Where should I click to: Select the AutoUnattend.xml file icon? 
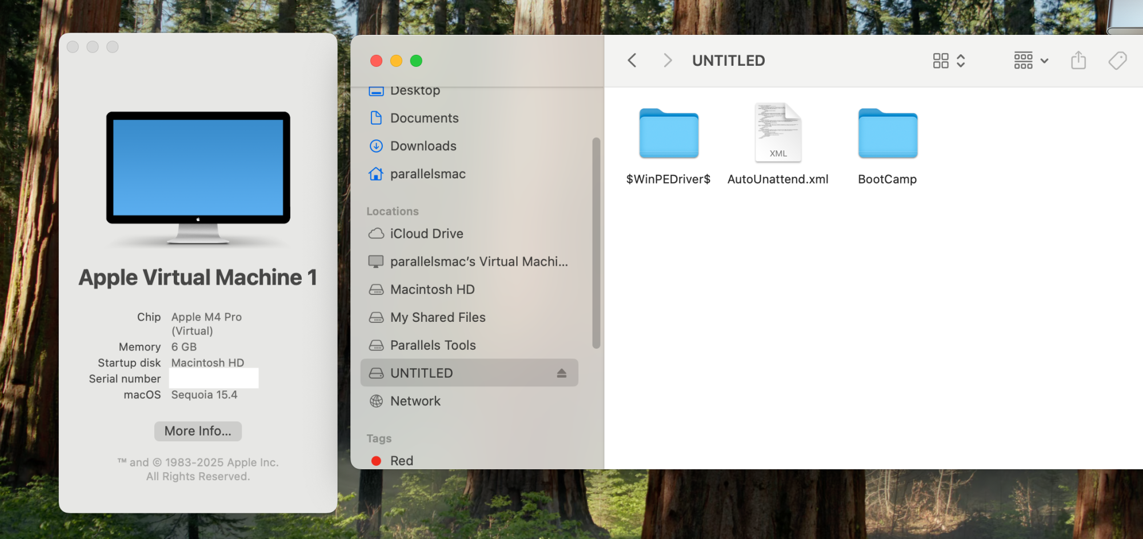pos(778,133)
